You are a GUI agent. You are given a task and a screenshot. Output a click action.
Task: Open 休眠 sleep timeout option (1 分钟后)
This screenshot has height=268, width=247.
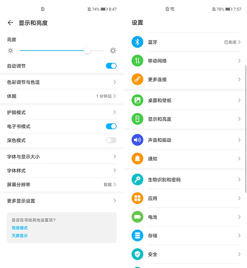click(x=106, y=96)
